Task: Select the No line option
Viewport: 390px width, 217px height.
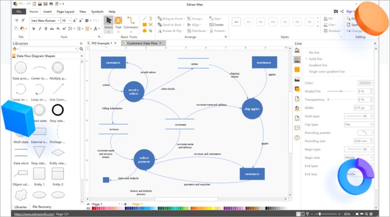Action: [x=314, y=53]
